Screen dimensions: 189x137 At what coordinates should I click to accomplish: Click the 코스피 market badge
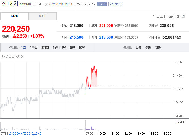[38, 4]
